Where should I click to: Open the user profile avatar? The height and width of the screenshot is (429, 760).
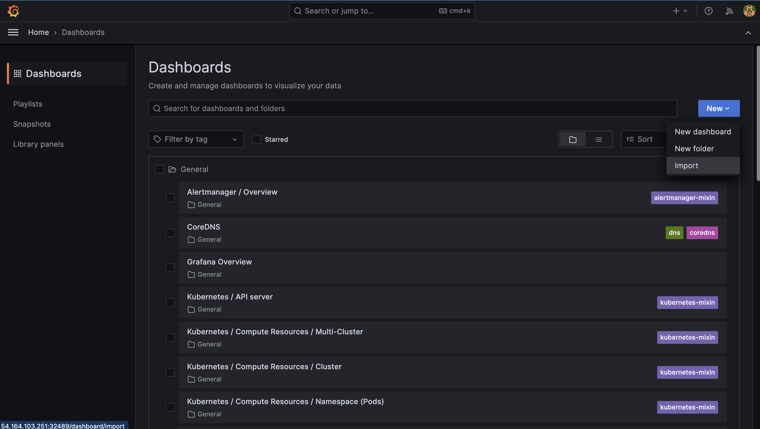(749, 11)
